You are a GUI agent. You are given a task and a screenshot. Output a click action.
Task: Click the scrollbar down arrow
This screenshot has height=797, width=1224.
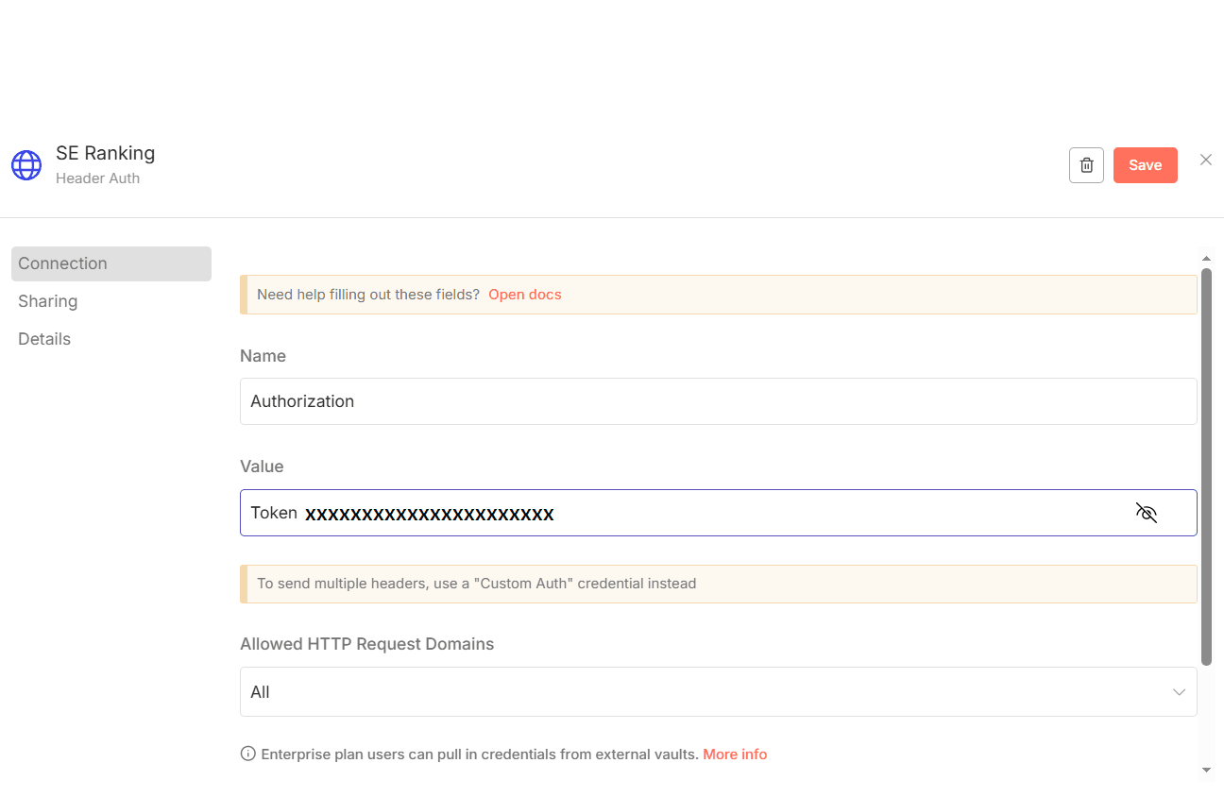pos(1206,770)
